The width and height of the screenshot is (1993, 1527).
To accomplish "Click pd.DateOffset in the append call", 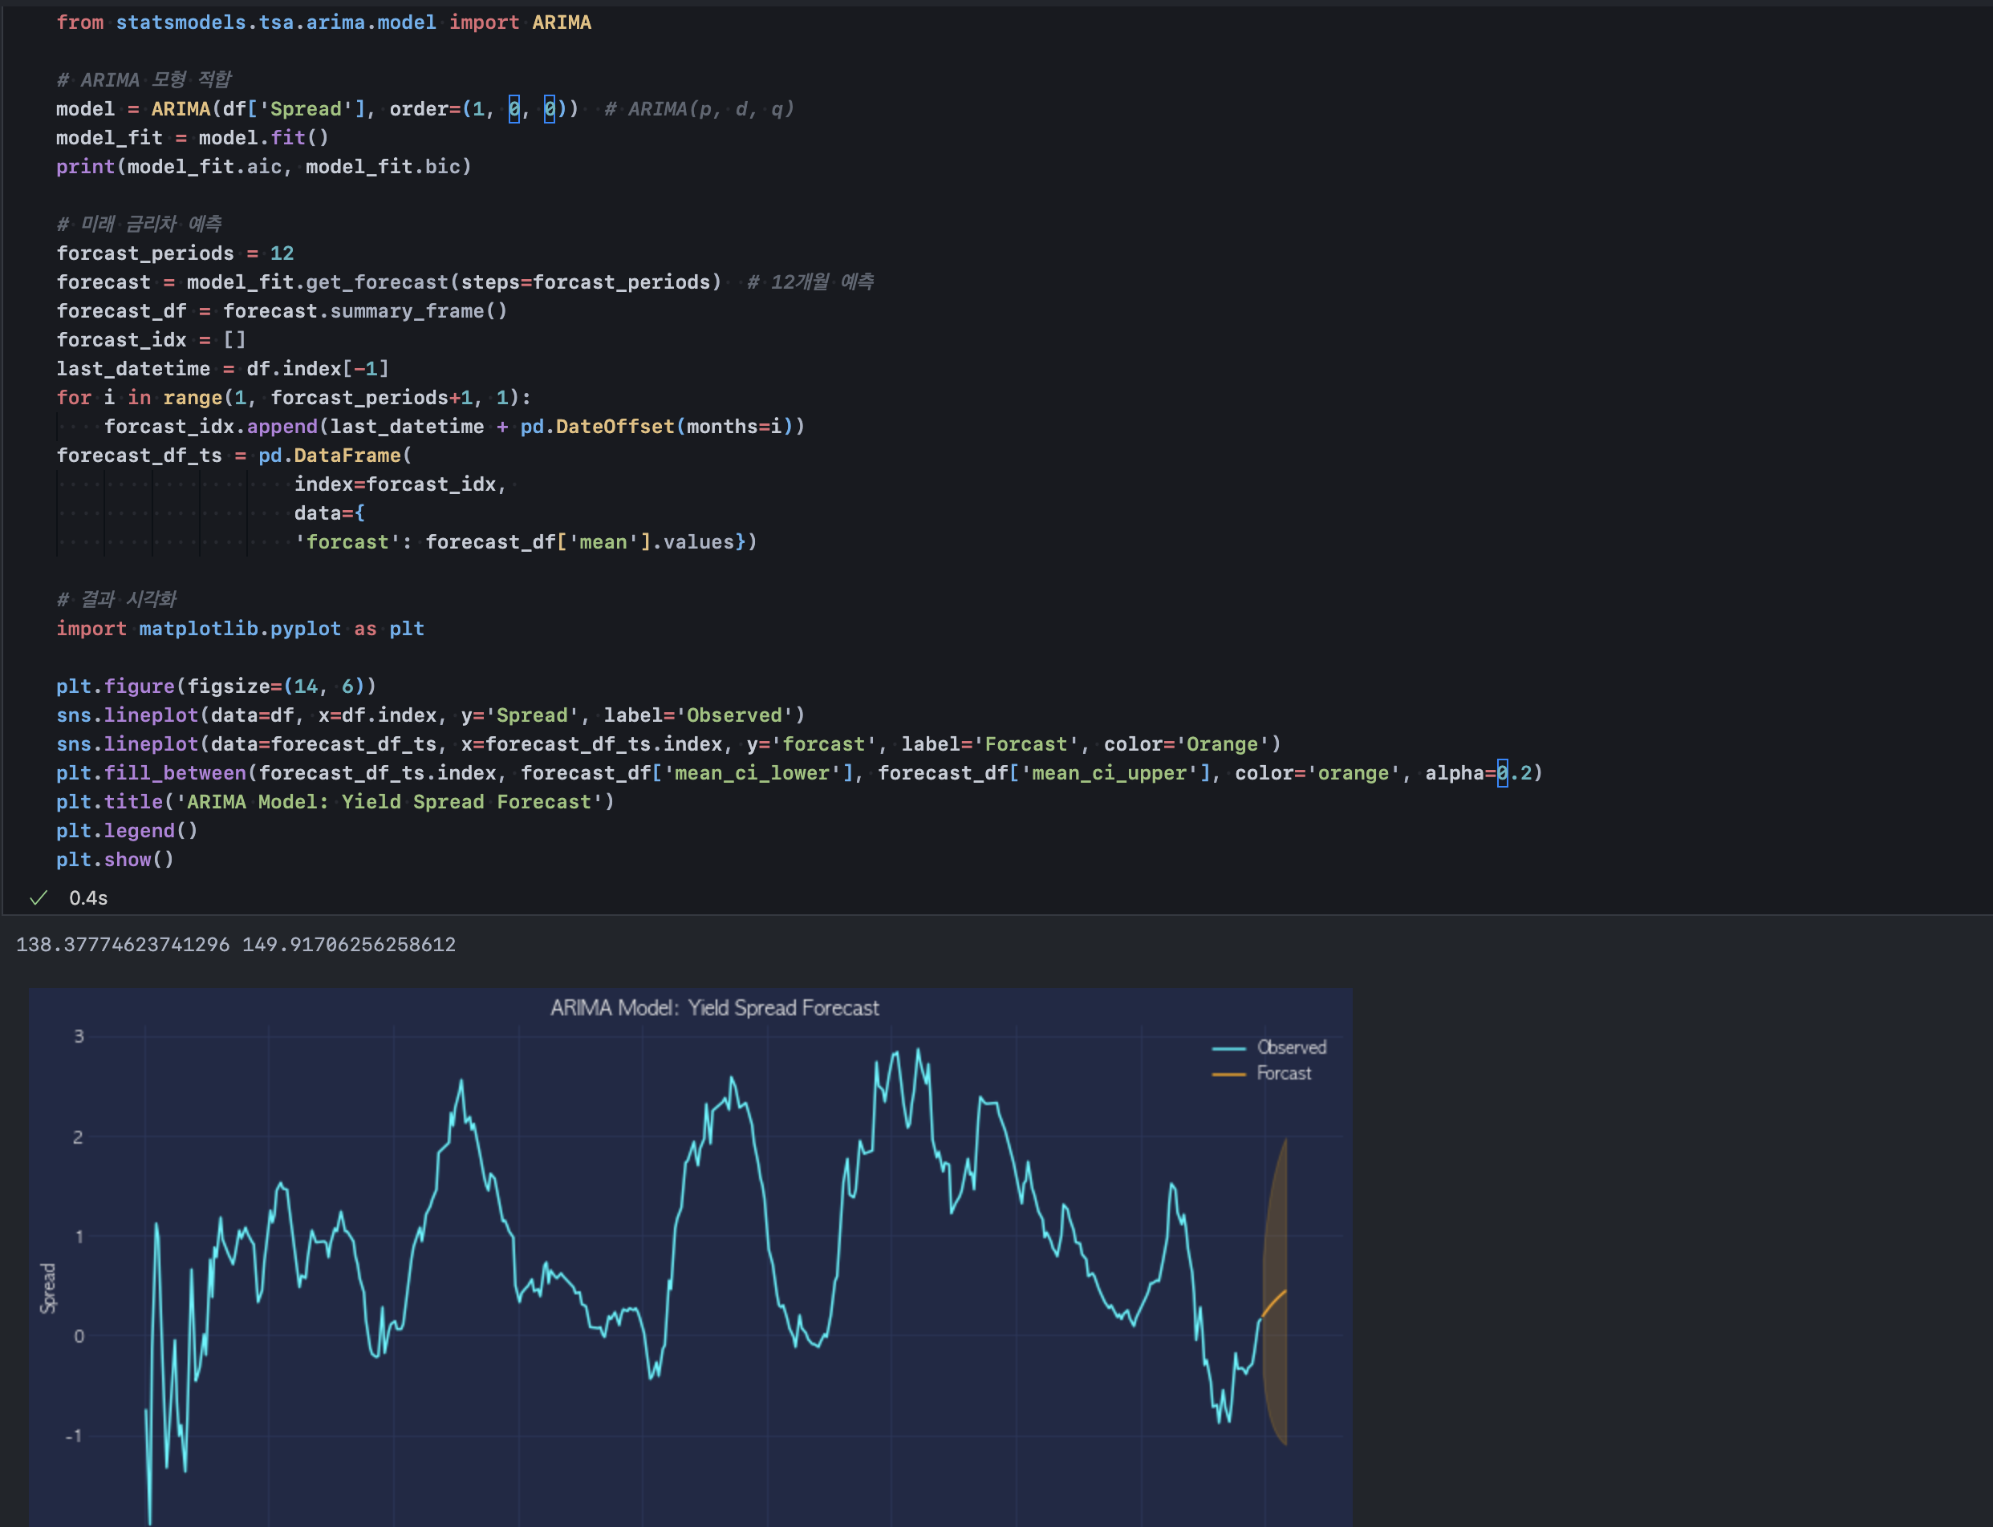I will (598, 427).
